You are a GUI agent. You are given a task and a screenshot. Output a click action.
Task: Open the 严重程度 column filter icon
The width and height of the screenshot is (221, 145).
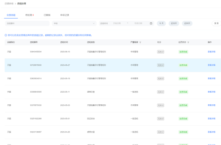tap(140, 42)
